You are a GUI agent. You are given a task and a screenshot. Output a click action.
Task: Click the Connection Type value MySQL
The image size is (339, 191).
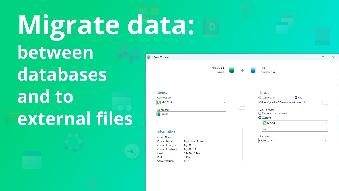click(188, 145)
